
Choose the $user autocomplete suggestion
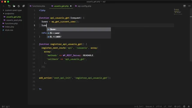[x=79, y=29]
